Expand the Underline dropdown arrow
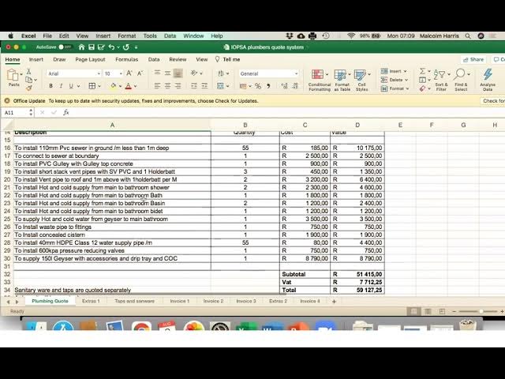The image size is (505, 379). pyautogui.click(x=78, y=86)
